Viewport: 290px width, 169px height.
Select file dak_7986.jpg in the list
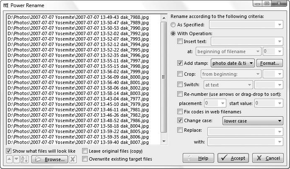click(x=78, y=120)
